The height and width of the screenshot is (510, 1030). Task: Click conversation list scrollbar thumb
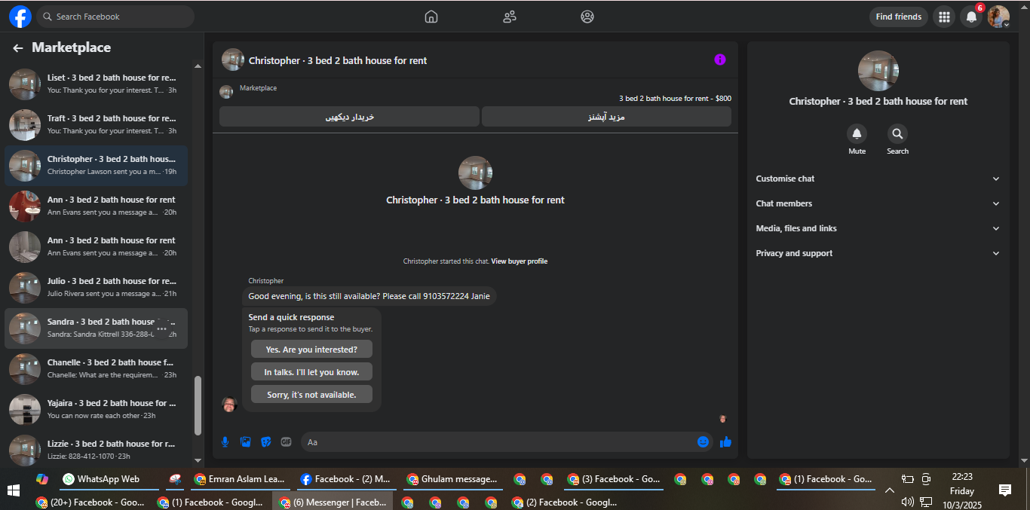pos(198,405)
